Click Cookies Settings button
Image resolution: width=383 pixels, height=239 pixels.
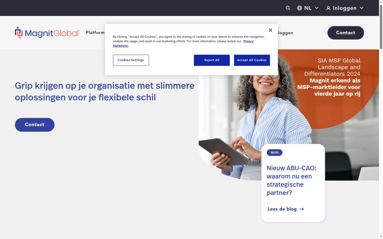(x=131, y=60)
